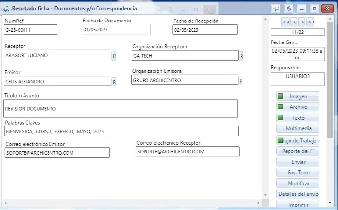The width and height of the screenshot is (338, 210).
Task: Open the Imagen attachment
Action: [298, 96]
